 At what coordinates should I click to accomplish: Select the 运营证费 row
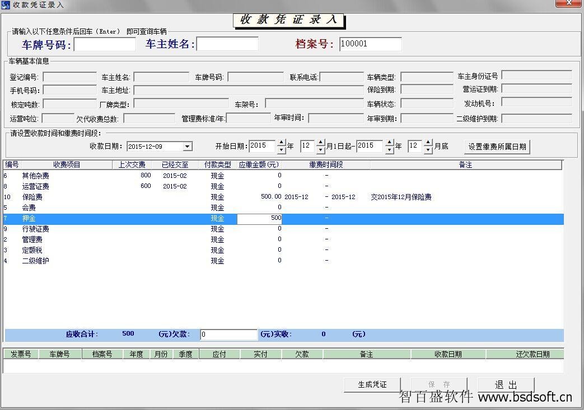click(x=283, y=186)
